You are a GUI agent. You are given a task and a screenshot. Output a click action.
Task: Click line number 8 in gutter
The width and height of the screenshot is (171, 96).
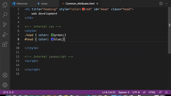(x=18, y=39)
